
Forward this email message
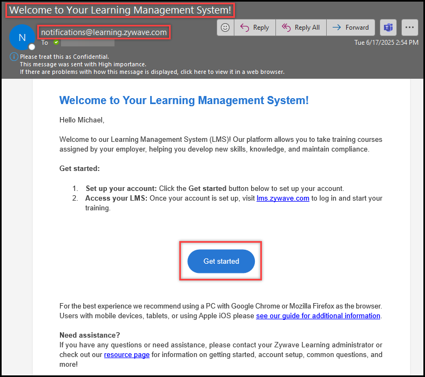click(350, 28)
